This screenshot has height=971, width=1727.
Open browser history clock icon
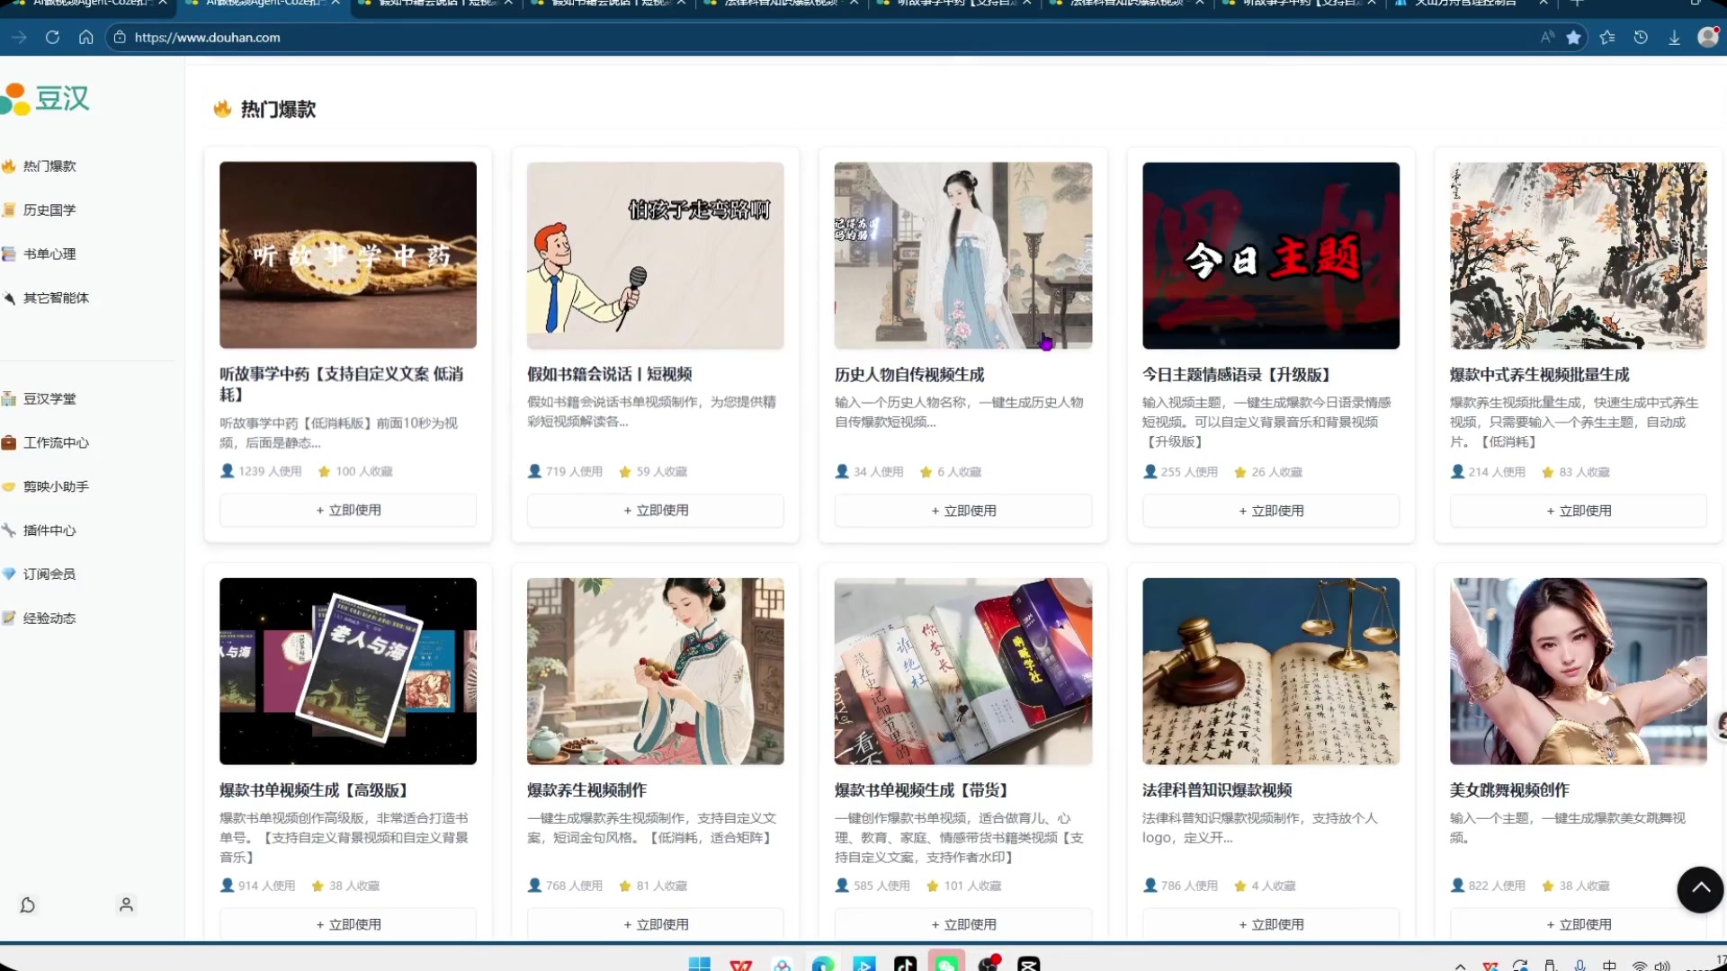click(x=1641, y=38)
